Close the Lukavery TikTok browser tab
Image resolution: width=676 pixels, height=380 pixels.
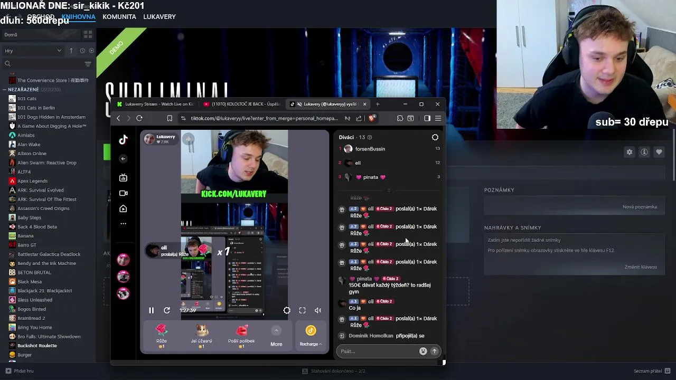364,104
